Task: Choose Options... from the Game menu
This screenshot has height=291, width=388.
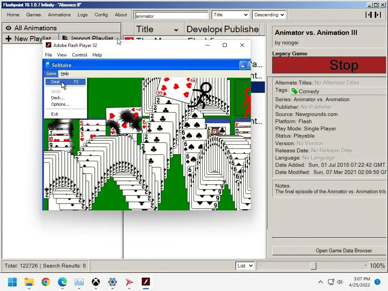Action: tap(65, 104)
